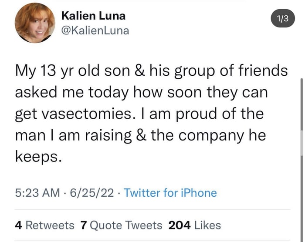Open the Twitter for iPhone source link
305x242 pixels.
170,193
